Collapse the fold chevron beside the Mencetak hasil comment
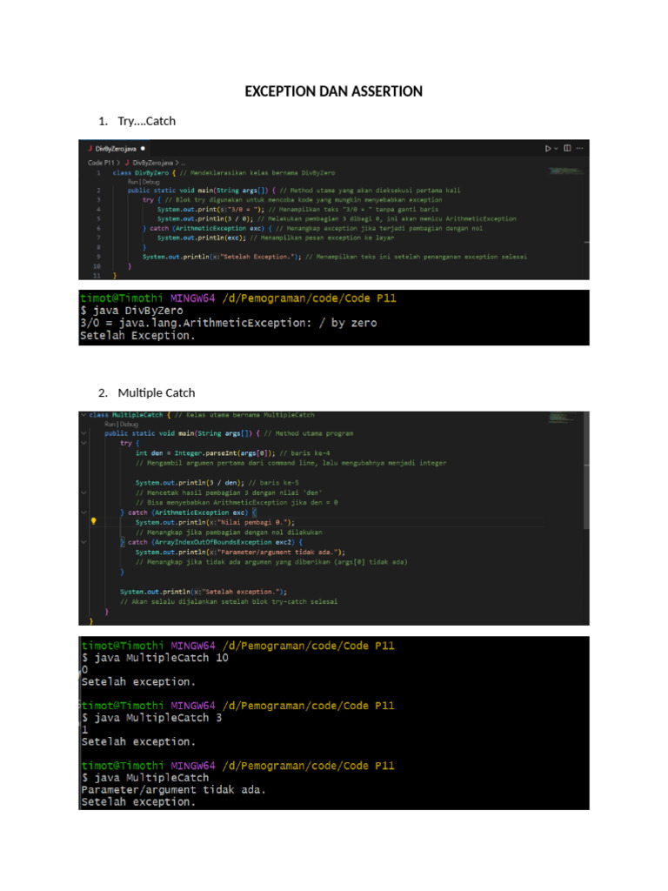Image resolution: width=668 pixels, height=891 pixels. click(83, 492)
